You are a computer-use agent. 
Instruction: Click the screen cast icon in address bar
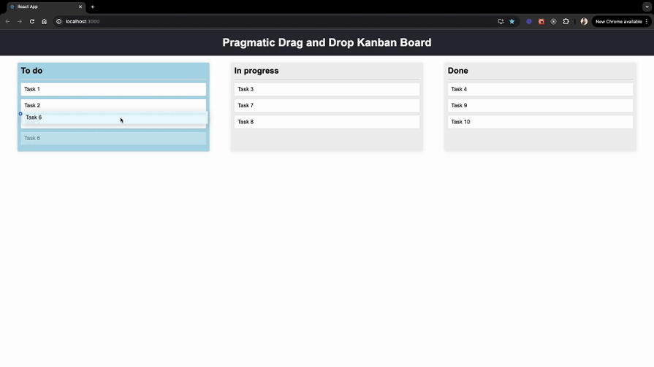tap(501, 21)
